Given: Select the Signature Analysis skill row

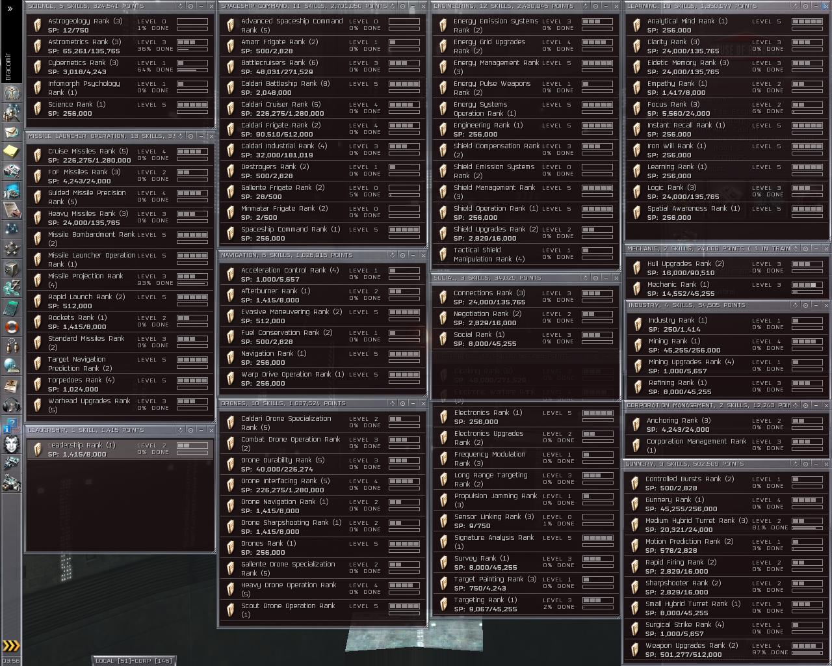Looking at the screenshot, I should coord(525,542).
